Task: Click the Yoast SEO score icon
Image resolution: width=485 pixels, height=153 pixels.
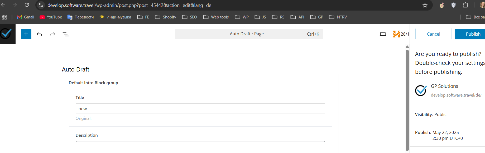Action: tap(396, 34)
